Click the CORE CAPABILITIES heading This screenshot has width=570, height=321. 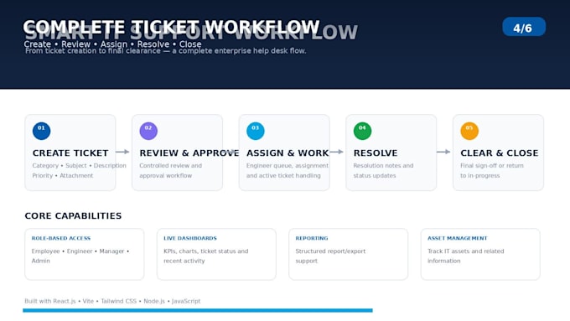coord(73,216)
